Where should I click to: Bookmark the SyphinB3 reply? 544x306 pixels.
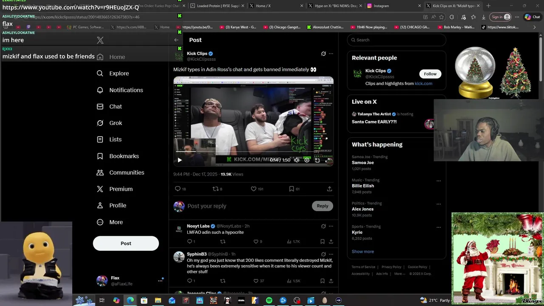click(323, 281)
